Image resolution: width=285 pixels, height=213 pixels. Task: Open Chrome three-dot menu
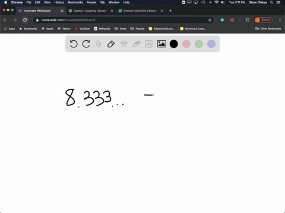click(x=280, y=20)
